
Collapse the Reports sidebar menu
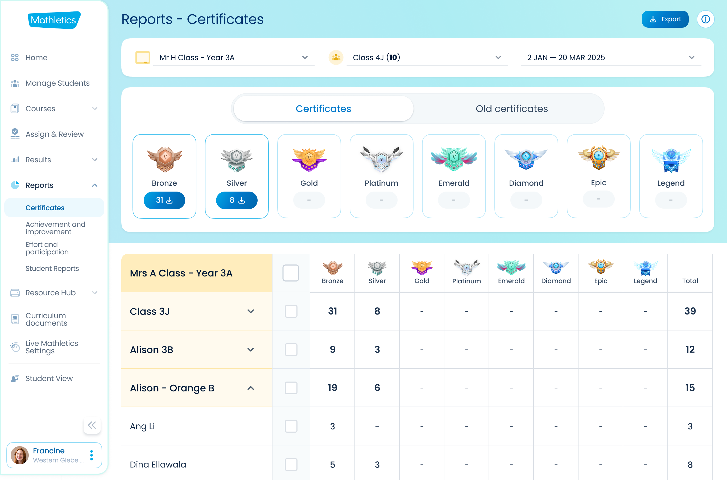[94, 185]
